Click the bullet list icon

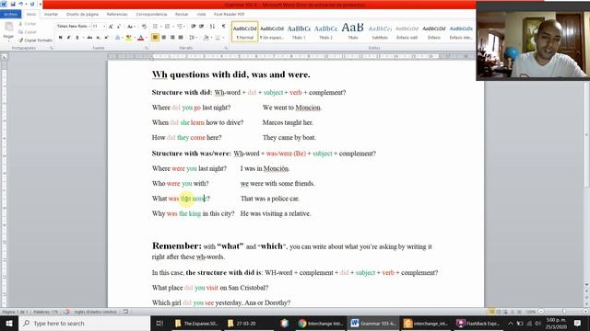(x=156, y=27)
